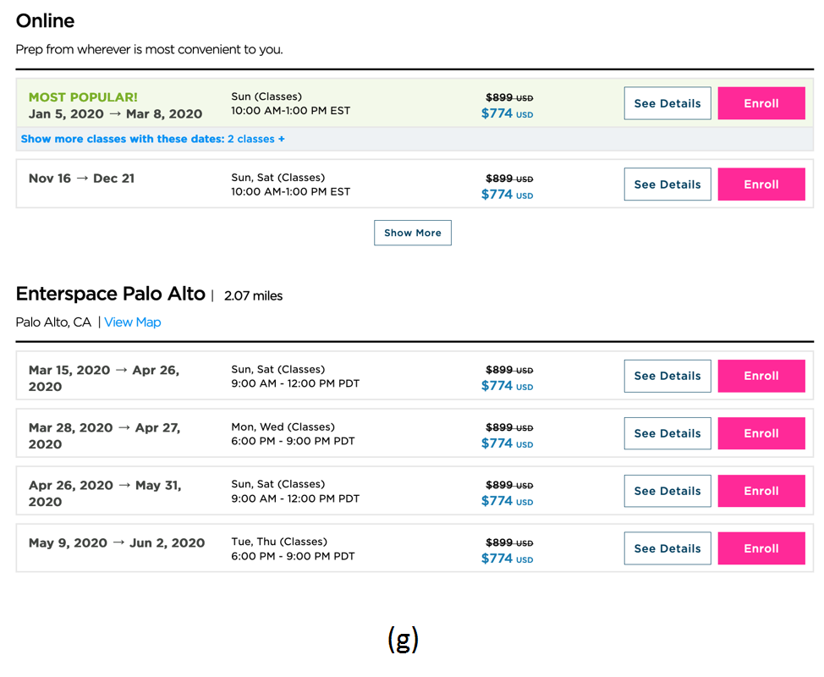Click the Show More button
Screen dimensions: 824x677
coord(412,233)
